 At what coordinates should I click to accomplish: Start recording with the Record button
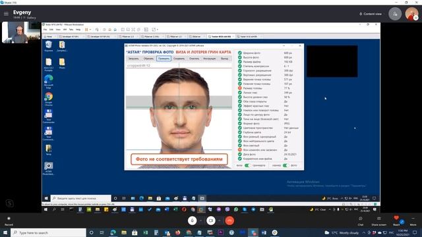tap(9, 221)
